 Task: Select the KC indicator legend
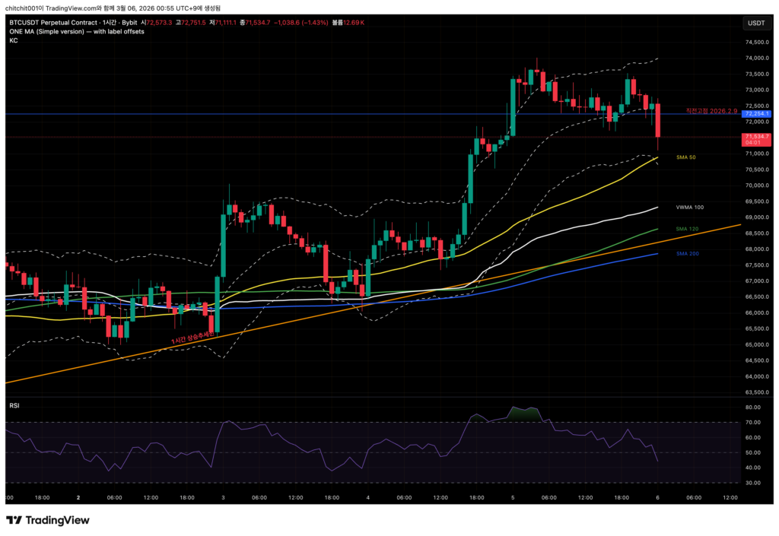(x=13, y=40)
